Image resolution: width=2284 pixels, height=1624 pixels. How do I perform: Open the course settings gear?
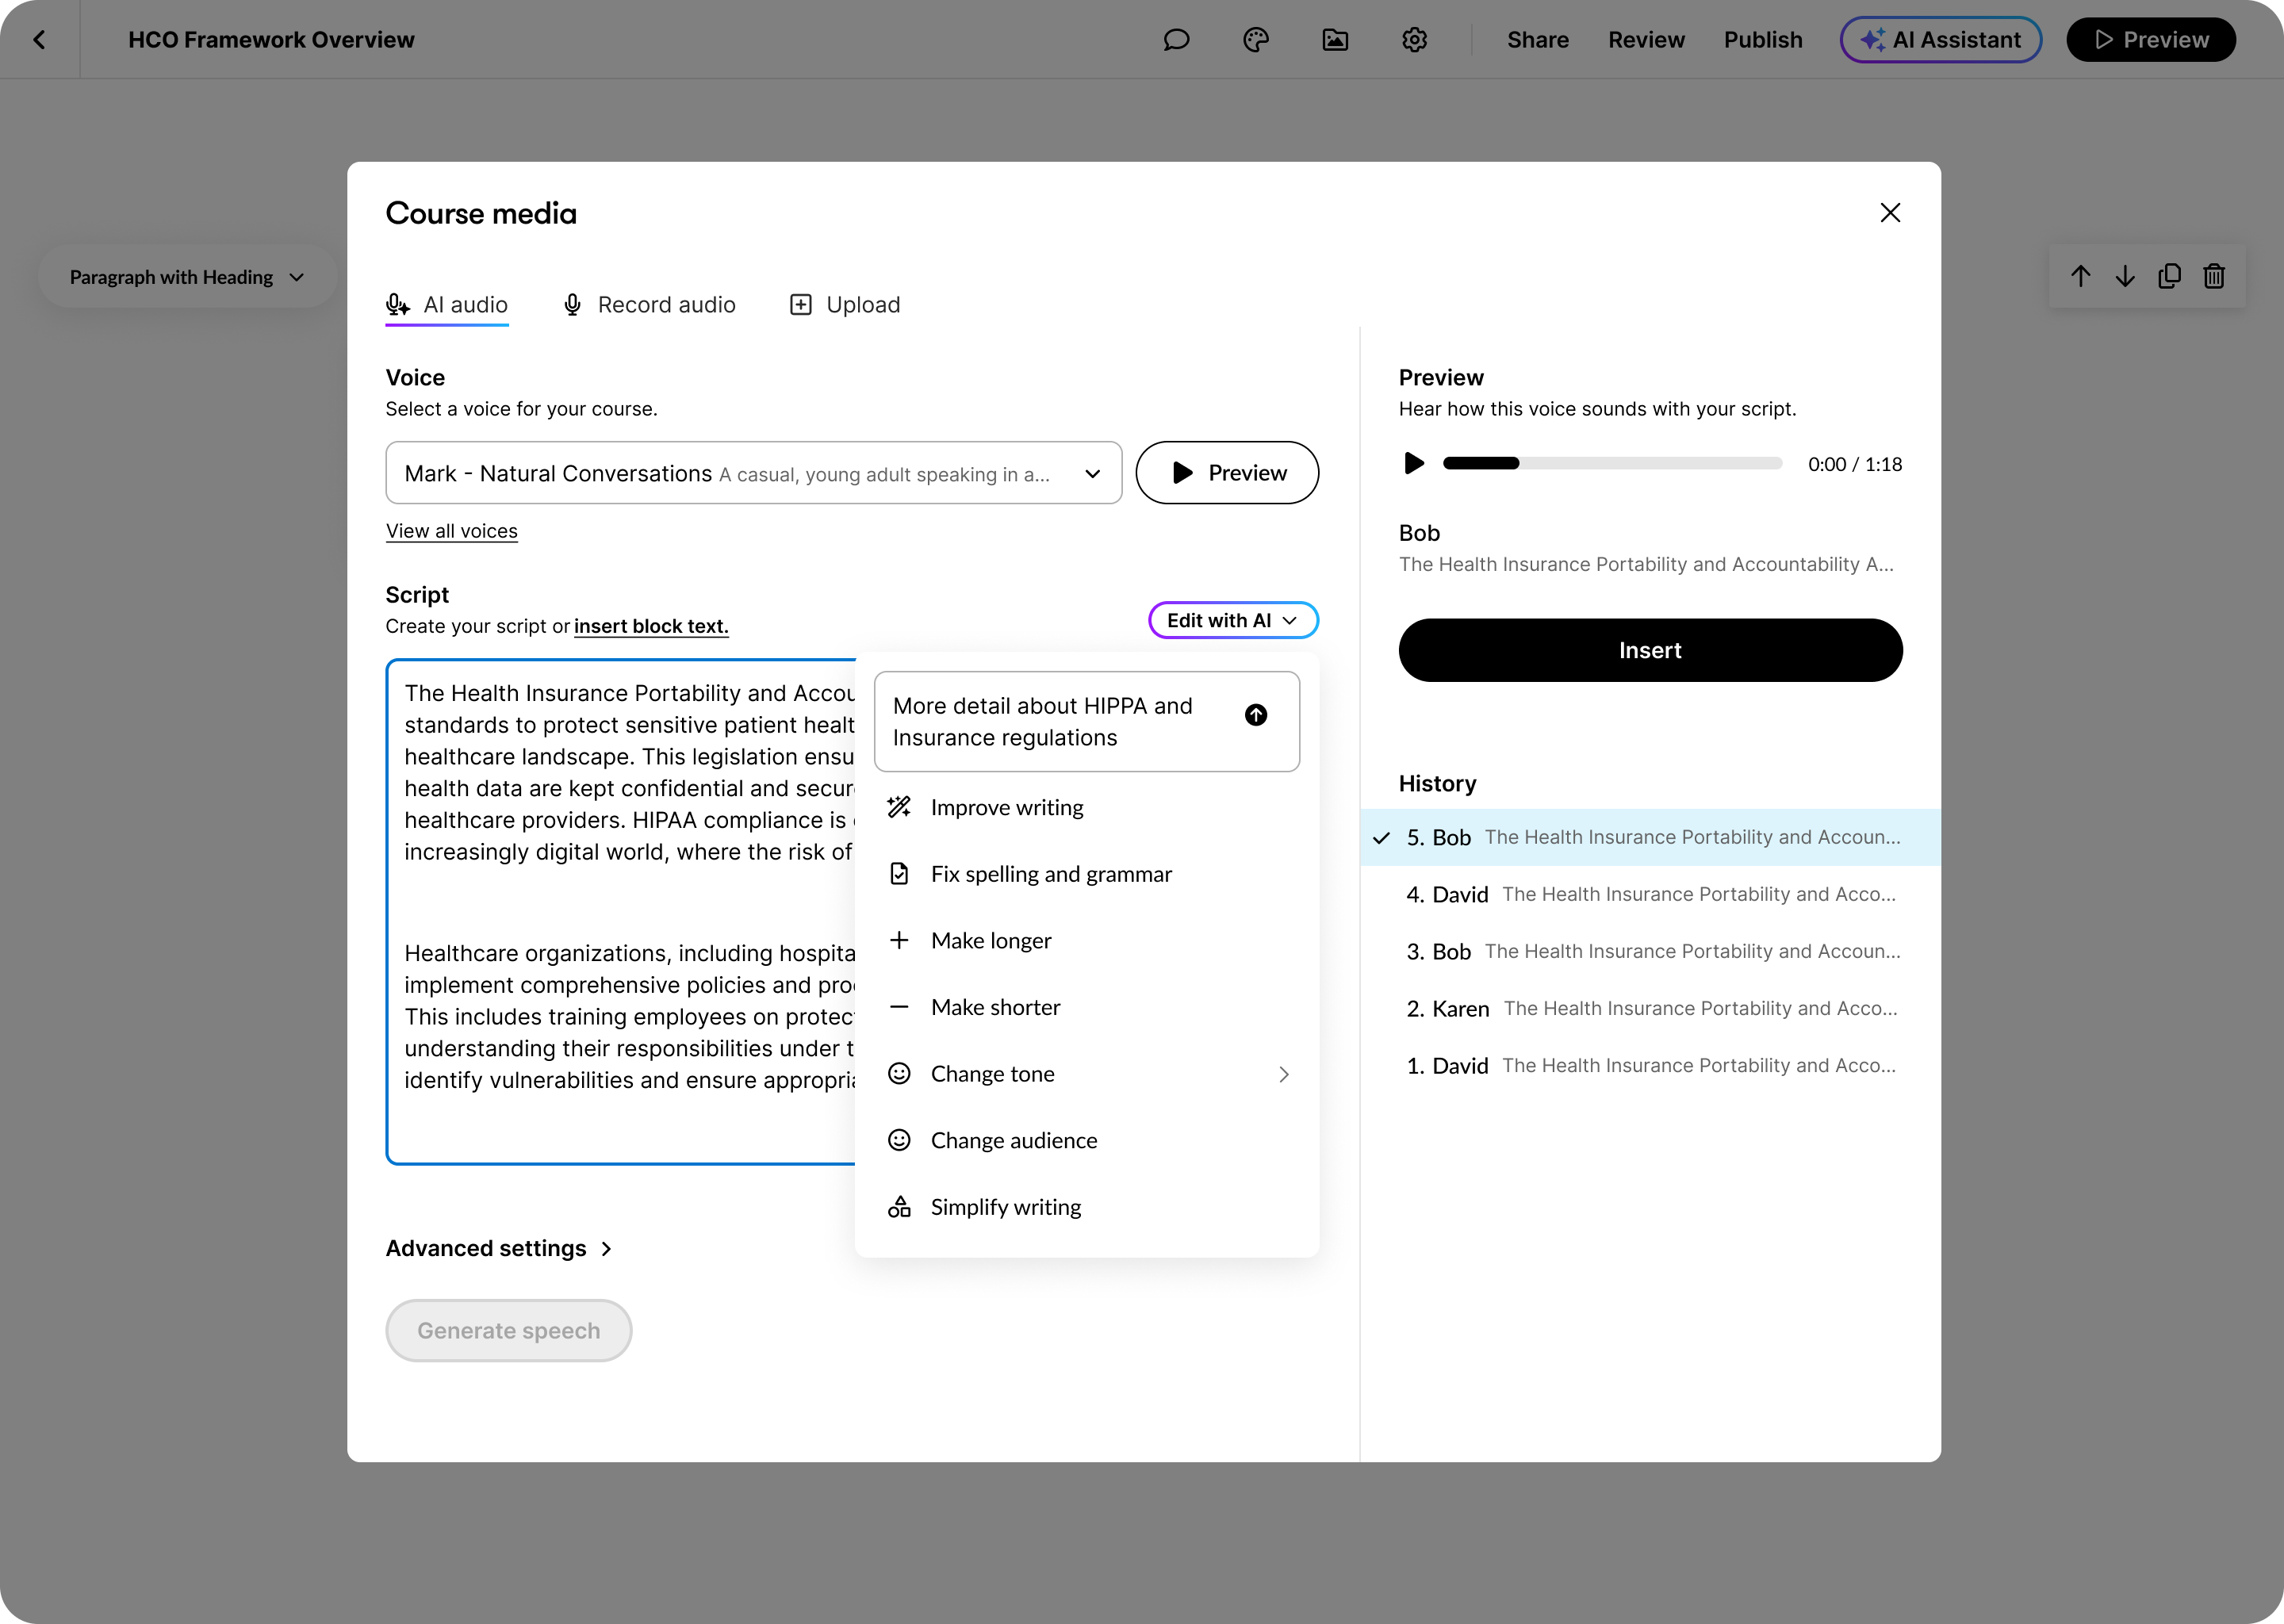click(1414, 40)
